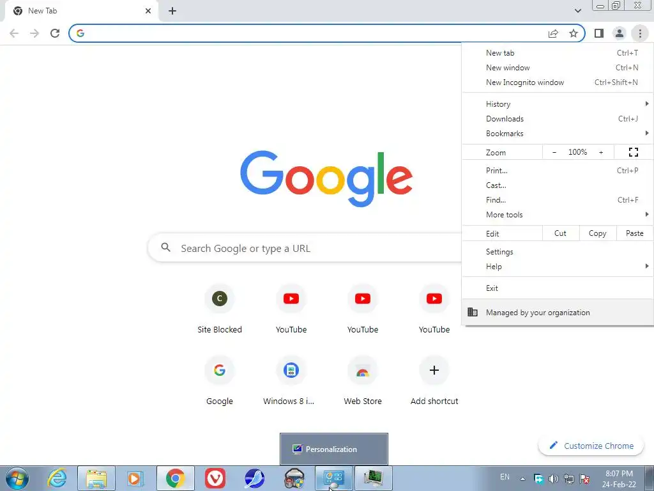Image resolution: width=654 pixels, height=491 pixels.
Task: Choose Find... in the menu
Action: click(x=557, y=200)
